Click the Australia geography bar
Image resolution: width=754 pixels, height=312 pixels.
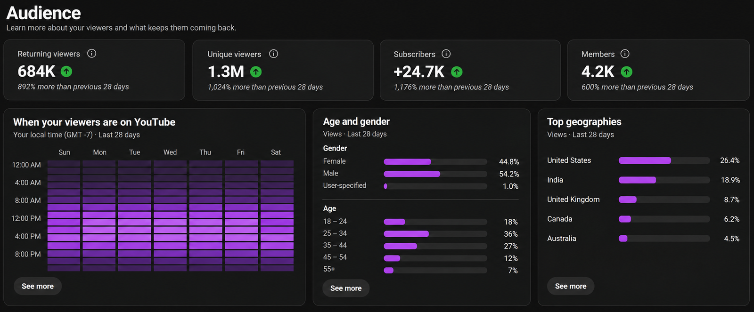(x=664, y=239)
